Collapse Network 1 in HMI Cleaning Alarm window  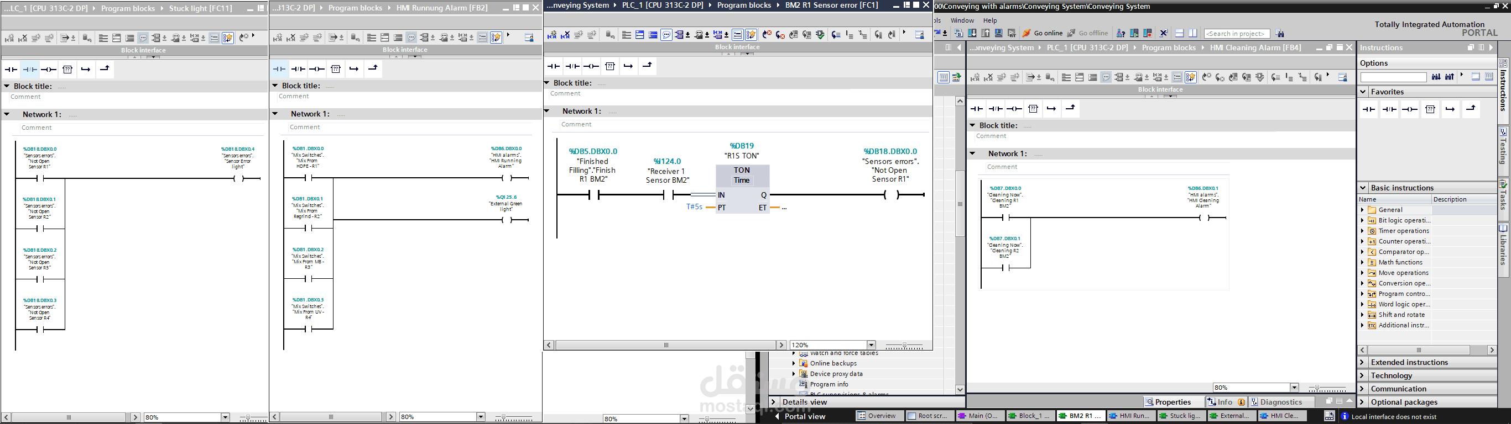972,153
